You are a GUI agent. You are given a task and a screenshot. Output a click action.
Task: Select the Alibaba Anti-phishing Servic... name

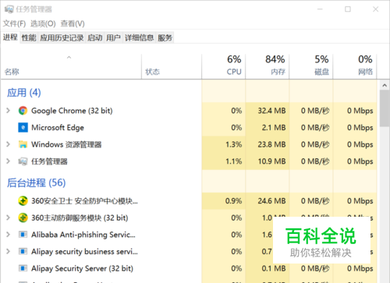83,235
